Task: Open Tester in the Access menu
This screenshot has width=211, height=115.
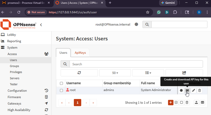Action: 26,84
